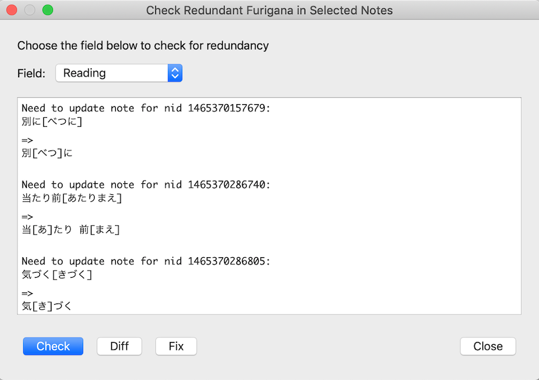The width and height of the screenshot is (539, 380).
Task: Click the blue chevron arrows of Field selector
Action: click(175, 73)
